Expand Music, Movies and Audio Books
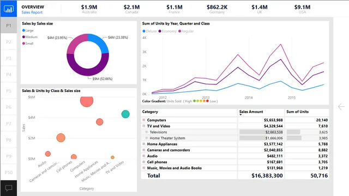The height and width of the screenshot is (196, 349). [144, 168]
